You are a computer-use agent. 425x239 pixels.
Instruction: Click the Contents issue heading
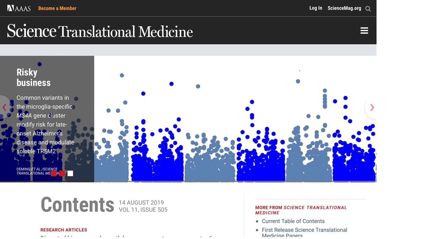click(77, 205)
